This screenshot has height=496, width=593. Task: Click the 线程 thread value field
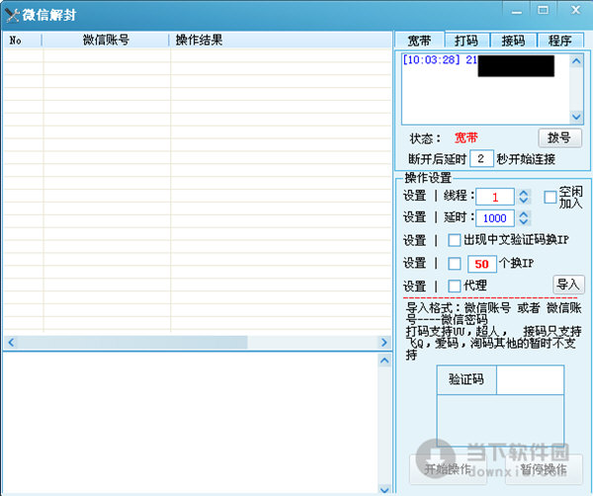[x=495, y=197]
